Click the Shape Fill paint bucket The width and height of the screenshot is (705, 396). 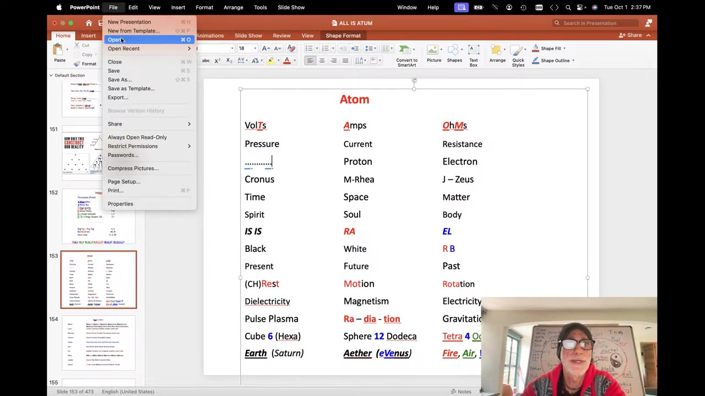535,48
